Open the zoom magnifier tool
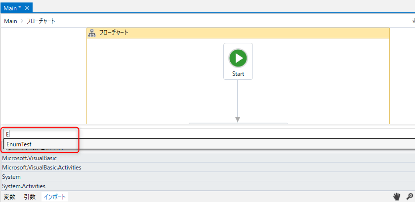The height and width of the screenshot is (202, 415). click(x=409, y=197)
